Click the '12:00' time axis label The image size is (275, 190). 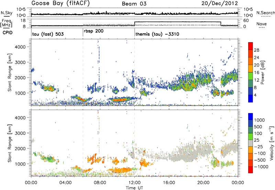[x=134, y=183]
